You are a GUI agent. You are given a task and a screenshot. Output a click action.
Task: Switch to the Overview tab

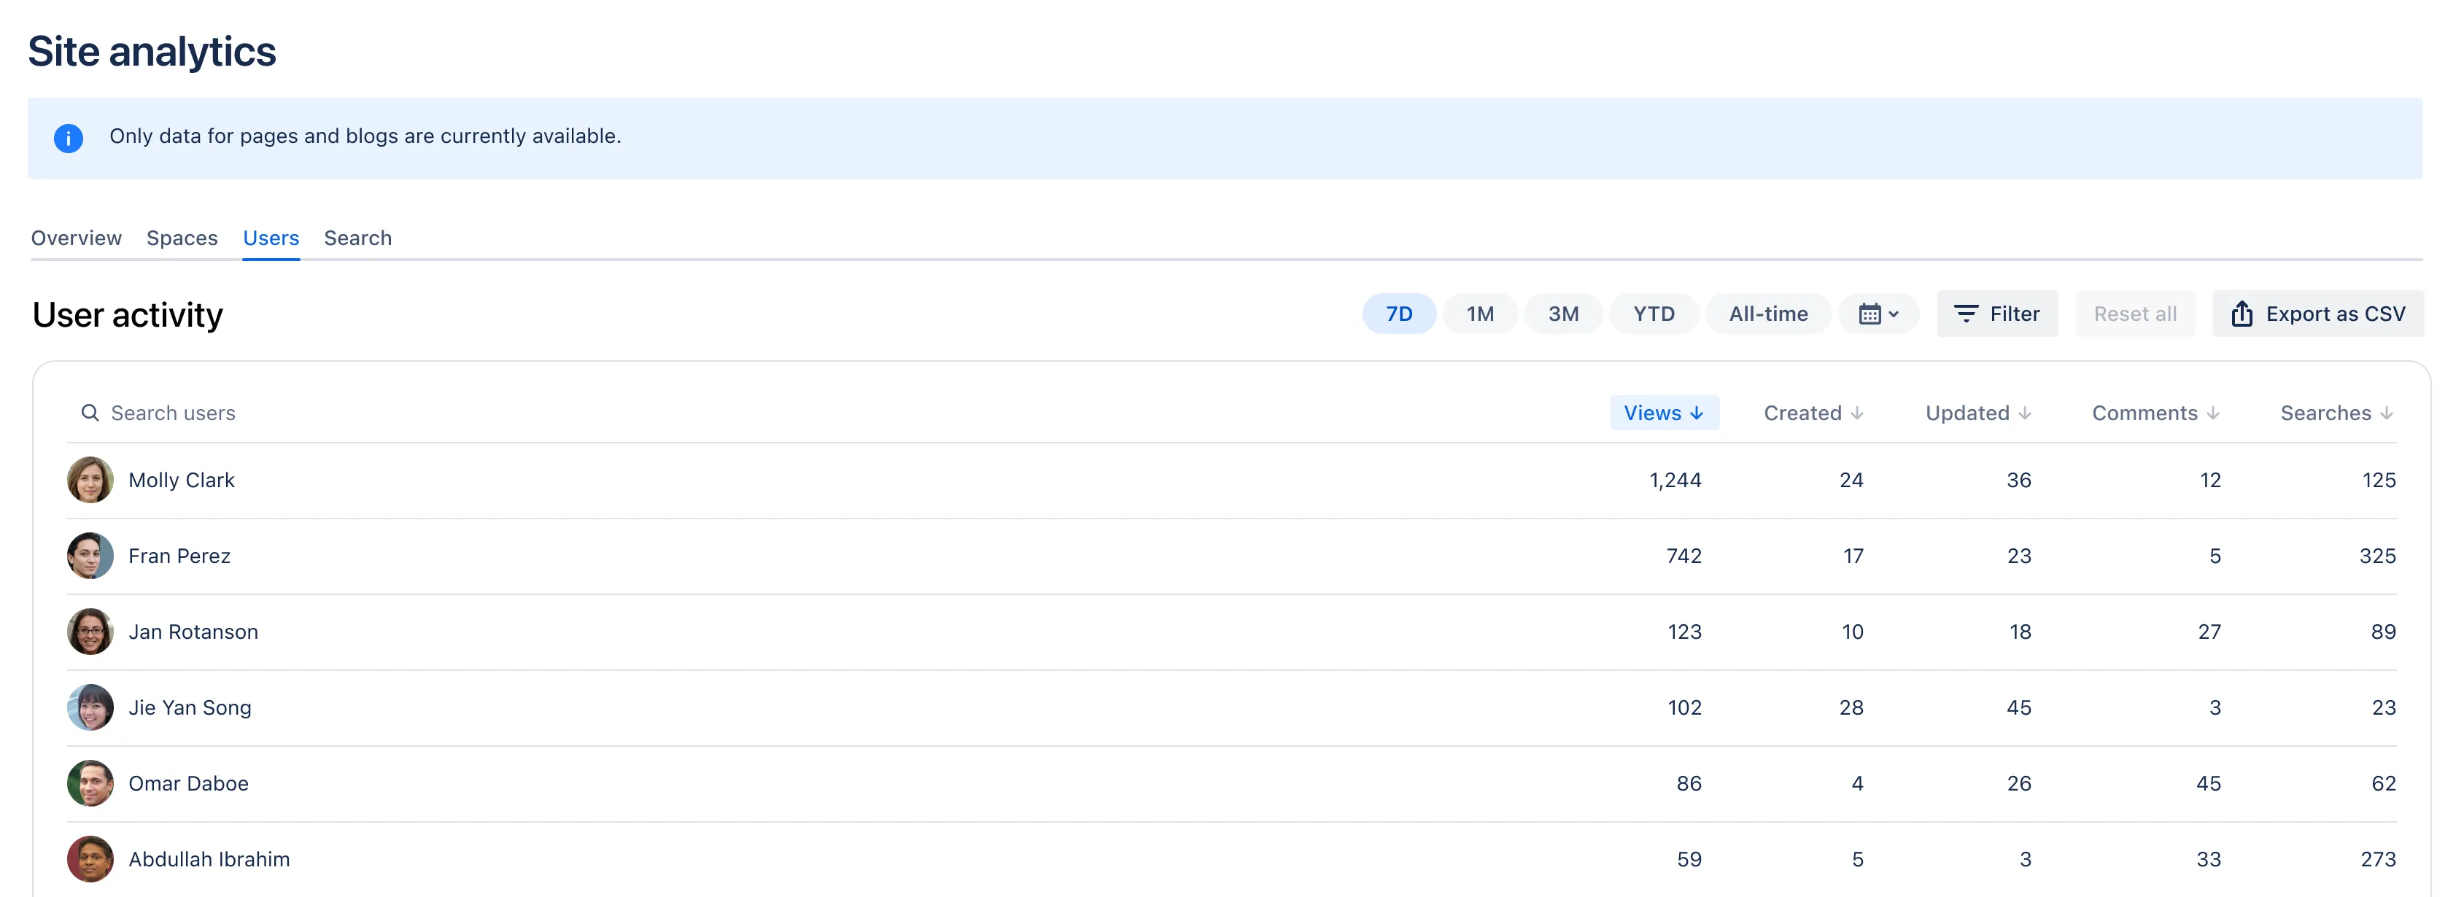[77, 237]
